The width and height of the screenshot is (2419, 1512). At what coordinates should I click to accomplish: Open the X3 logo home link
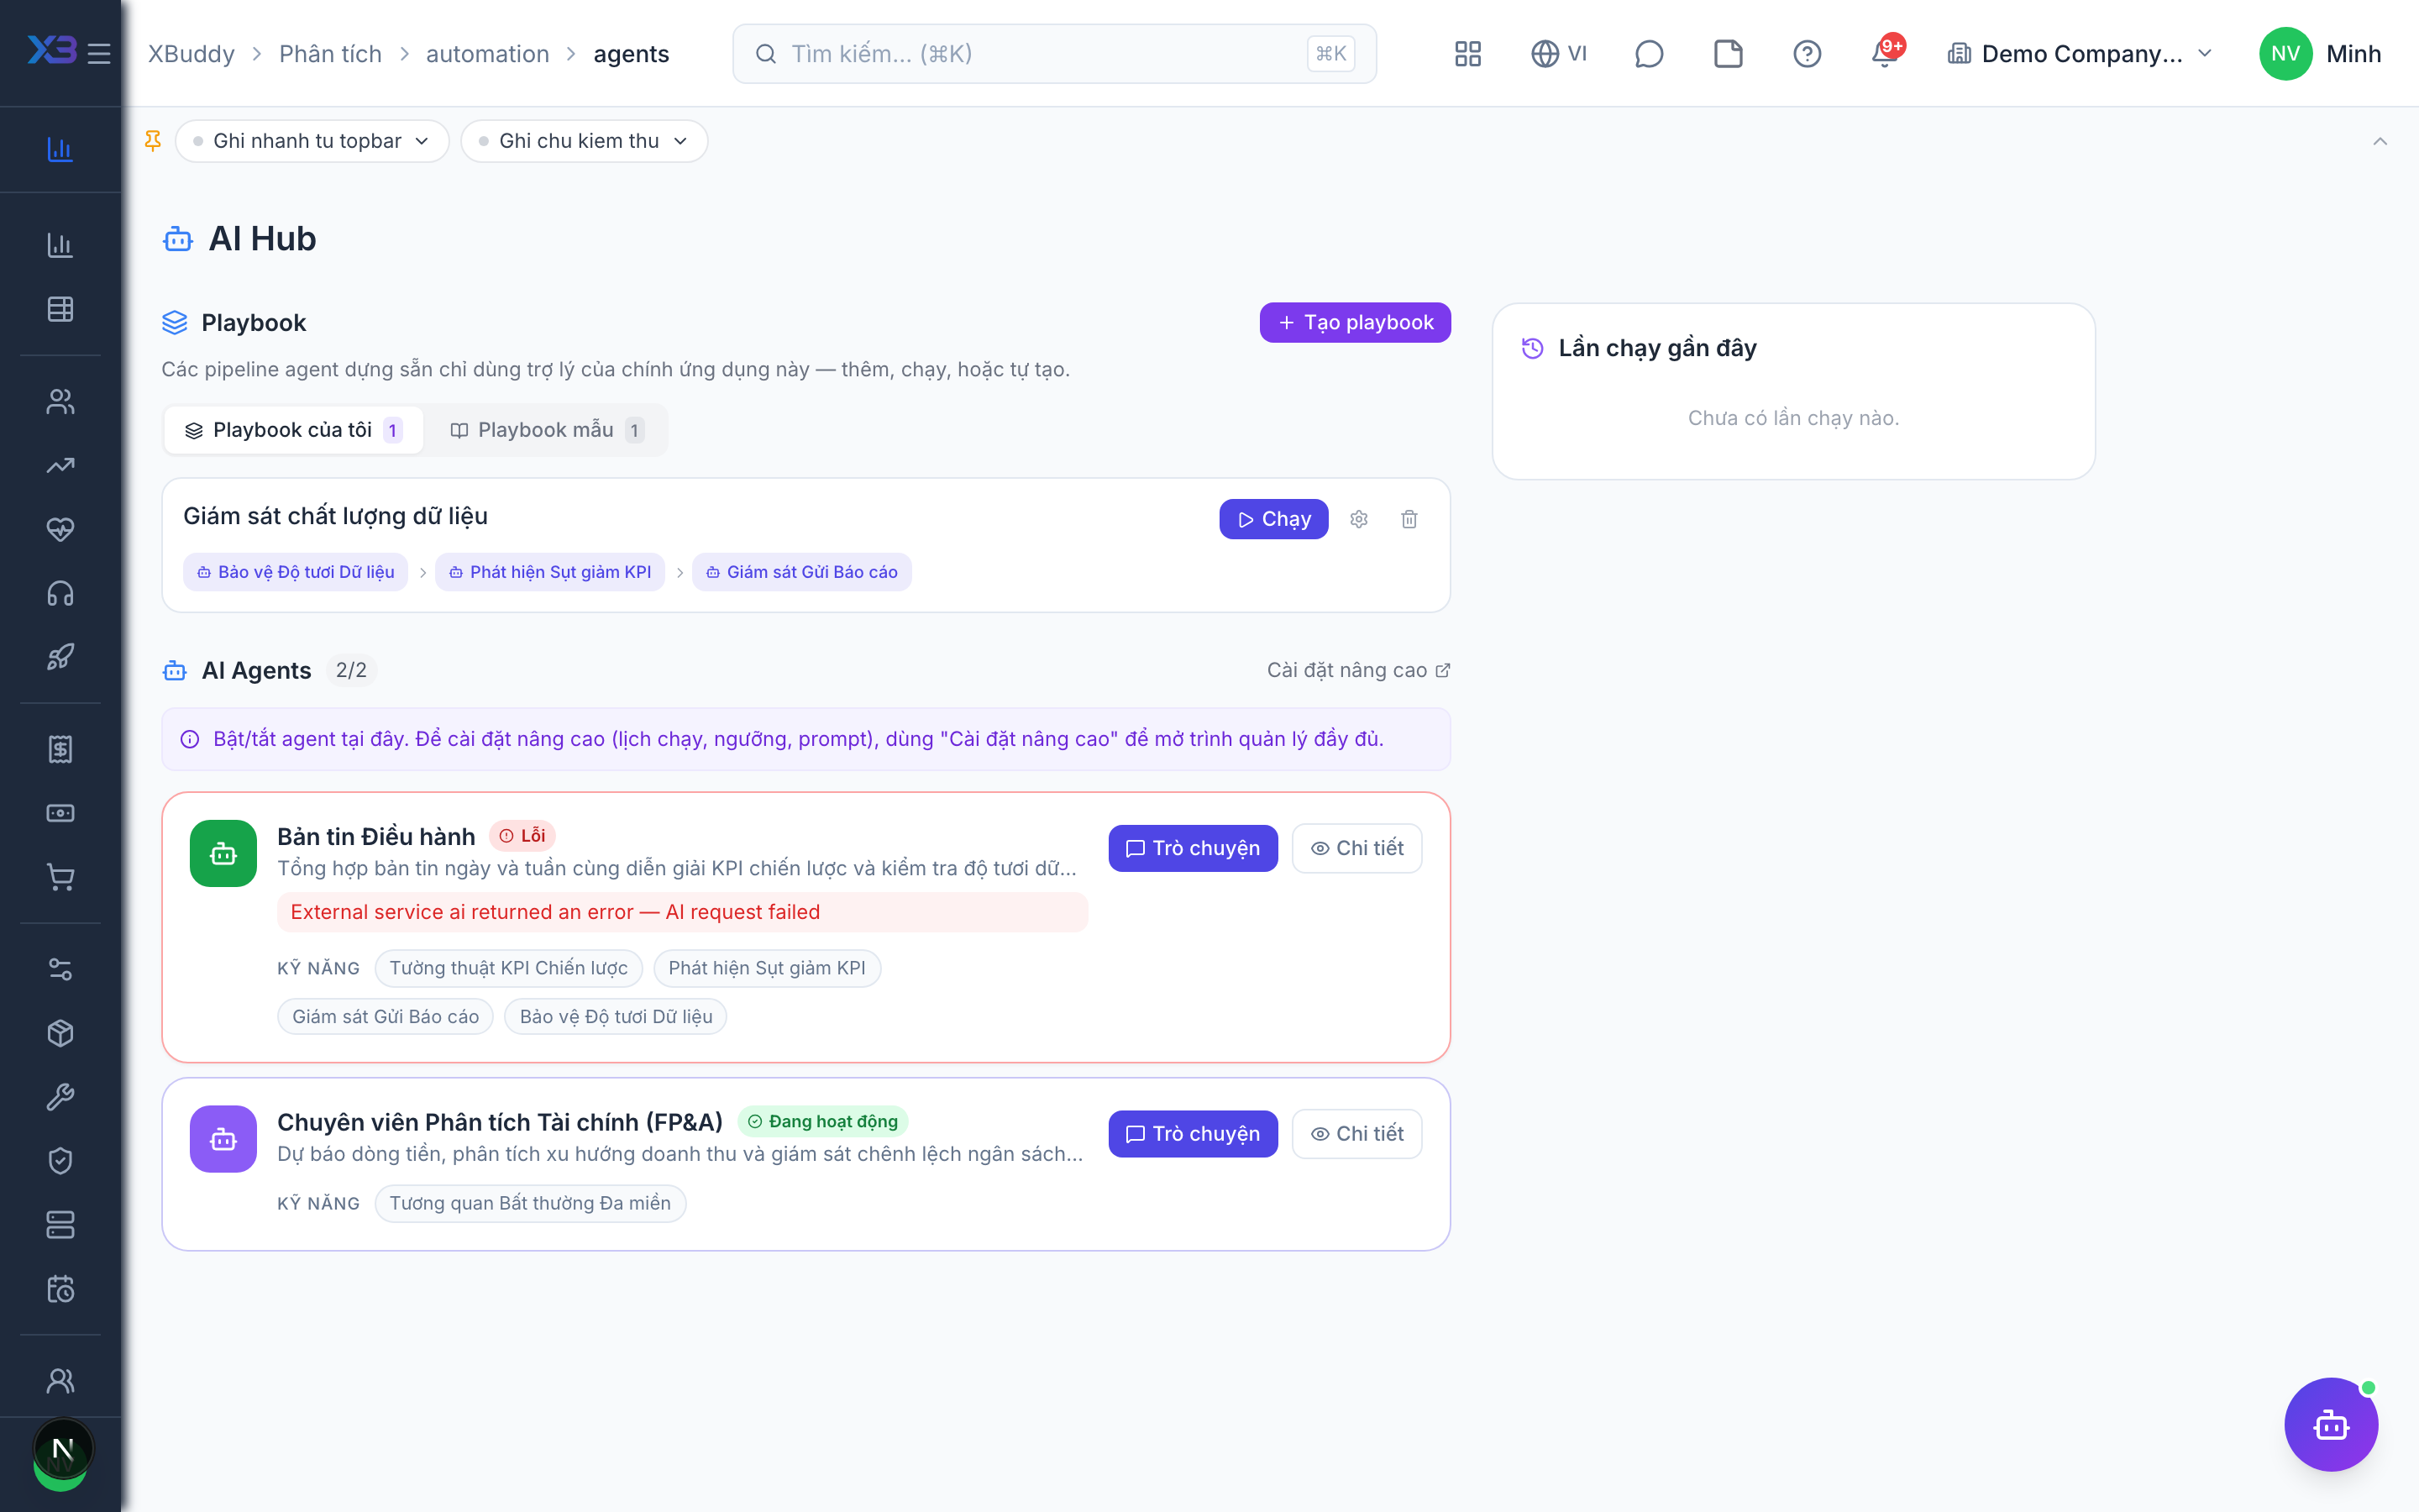pos(51,51)
